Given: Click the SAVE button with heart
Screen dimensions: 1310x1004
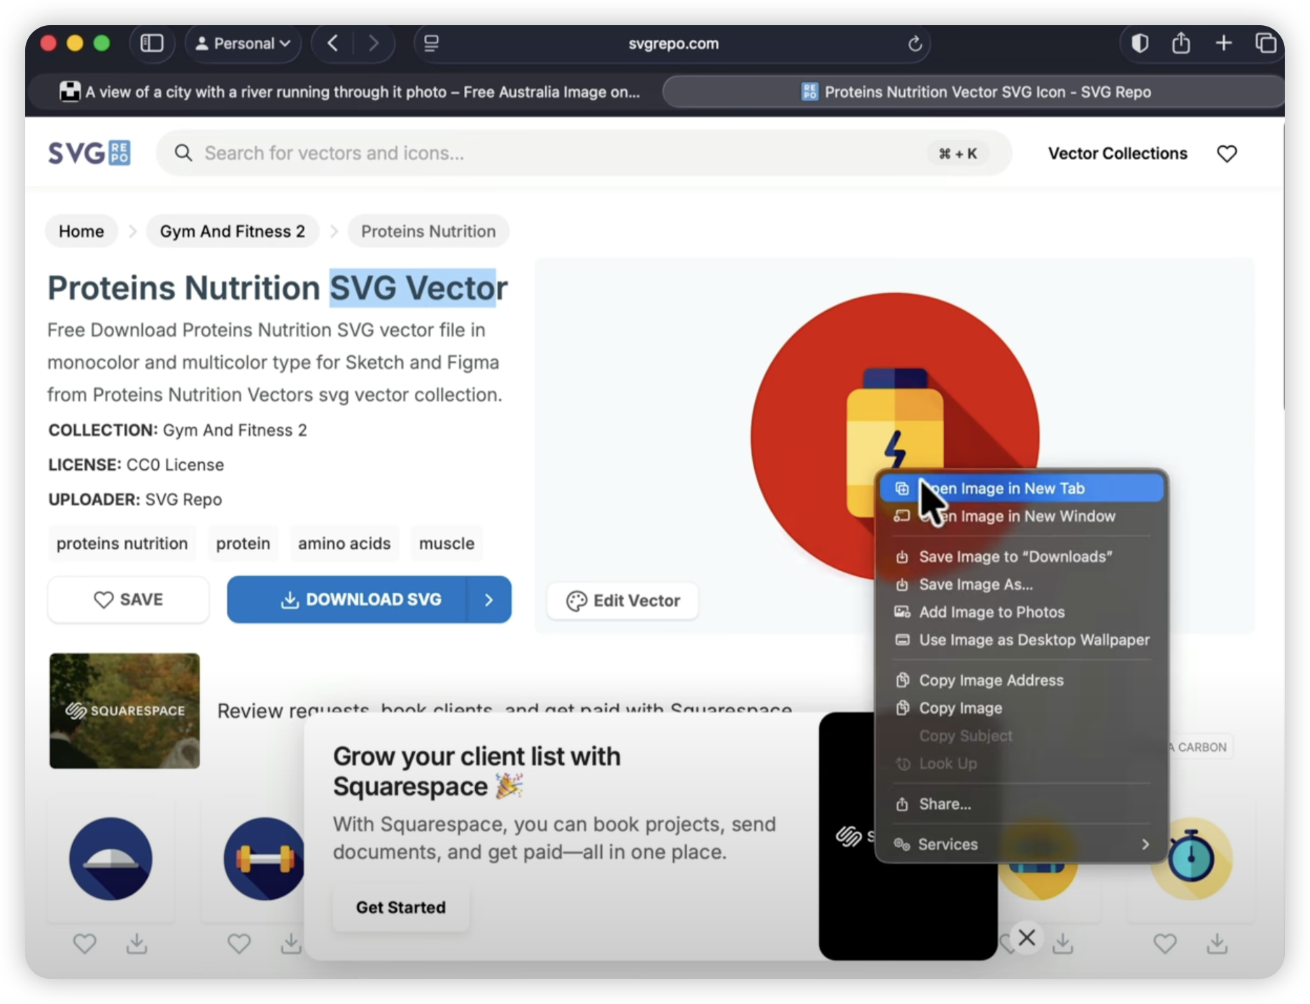Looking at the screenshot, I should [128, 599].
